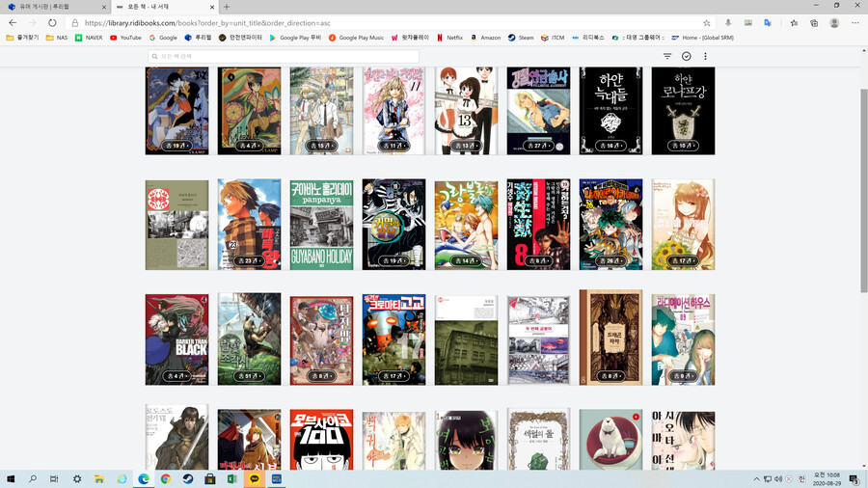Expand the 51-volume series count badge
868x488 pixels.
[249, 376]
